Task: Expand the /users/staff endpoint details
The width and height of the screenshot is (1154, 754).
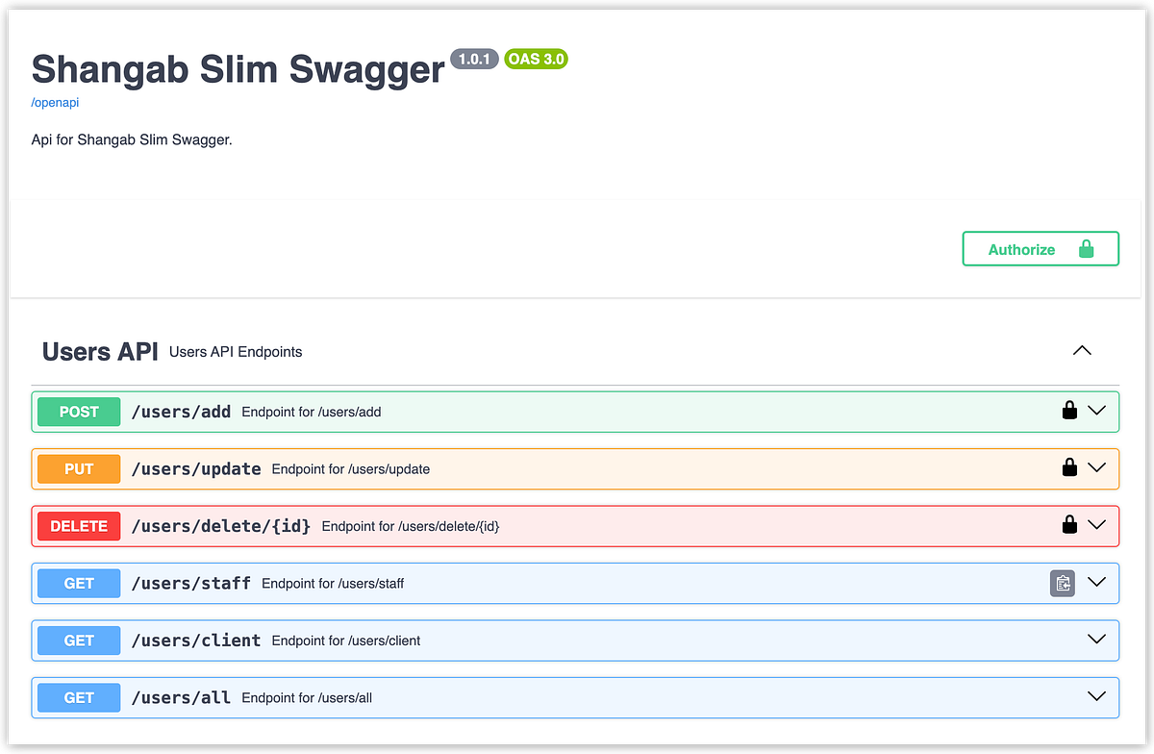Action: [1097, 582]
